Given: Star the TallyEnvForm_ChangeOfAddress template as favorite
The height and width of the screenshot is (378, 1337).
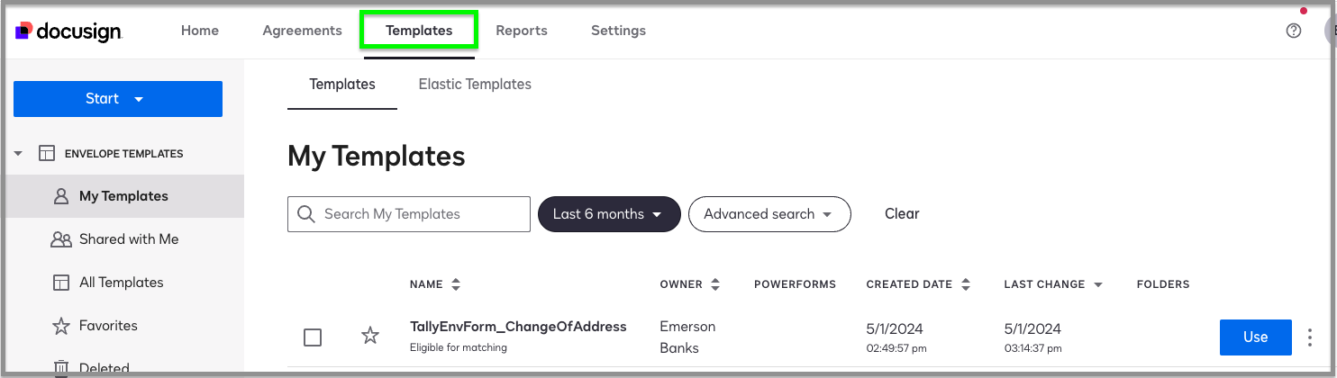Looking at the screenshot, I should (x=369, y=337).
